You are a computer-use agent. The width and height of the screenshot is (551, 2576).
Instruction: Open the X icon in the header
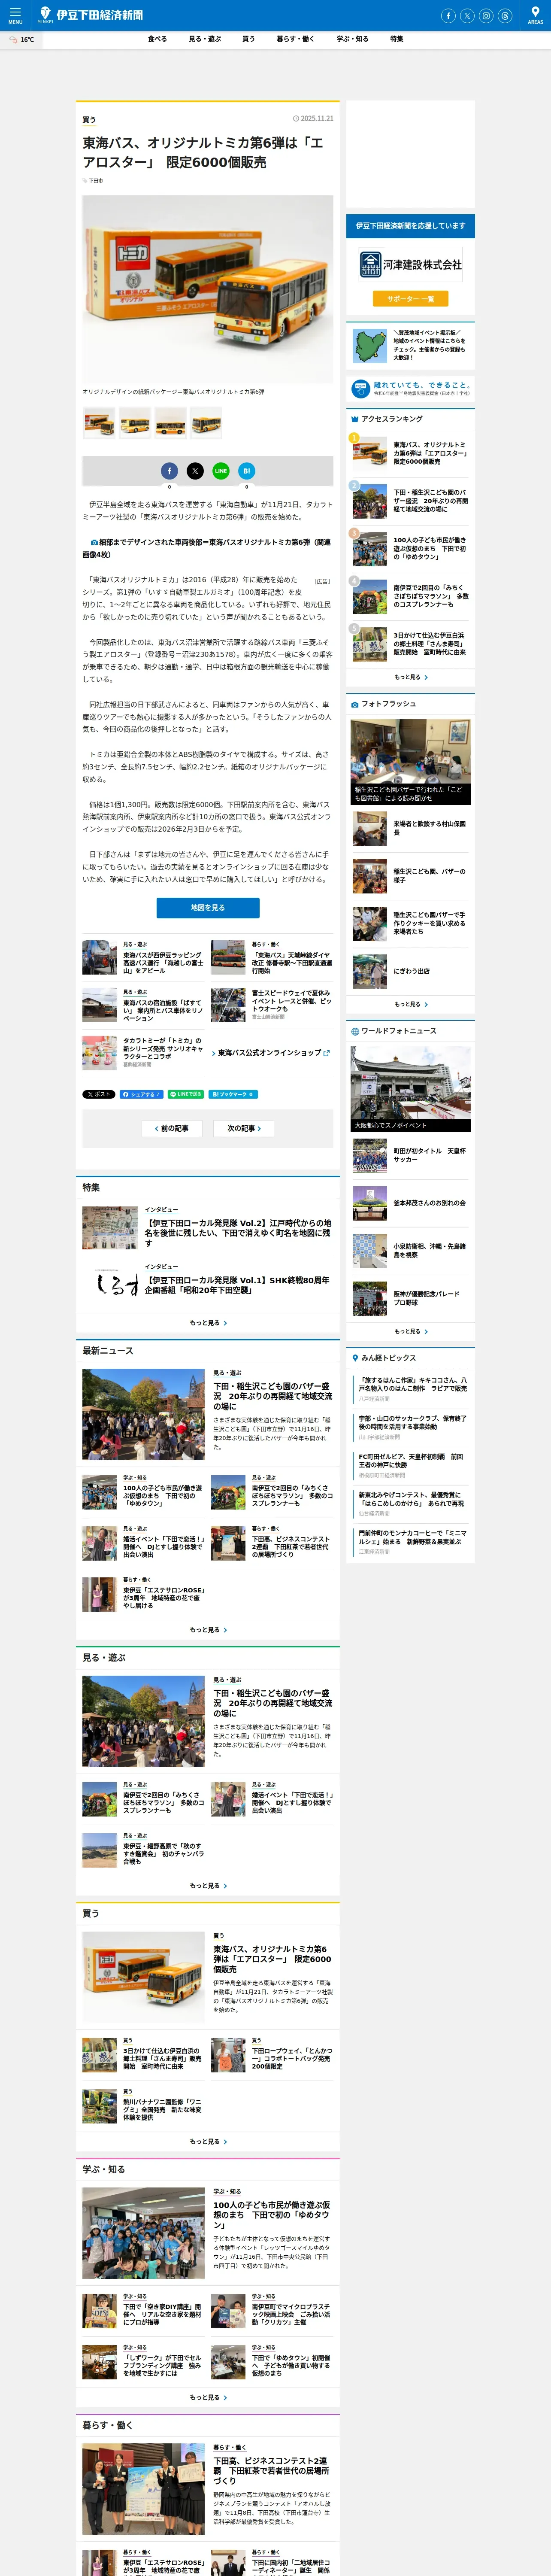(467, 16)
